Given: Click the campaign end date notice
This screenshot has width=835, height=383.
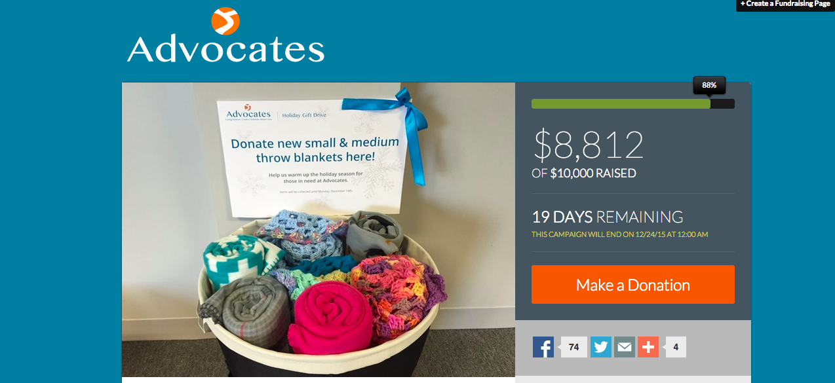Looking at the screenshot, I should (x=620, y=234).
